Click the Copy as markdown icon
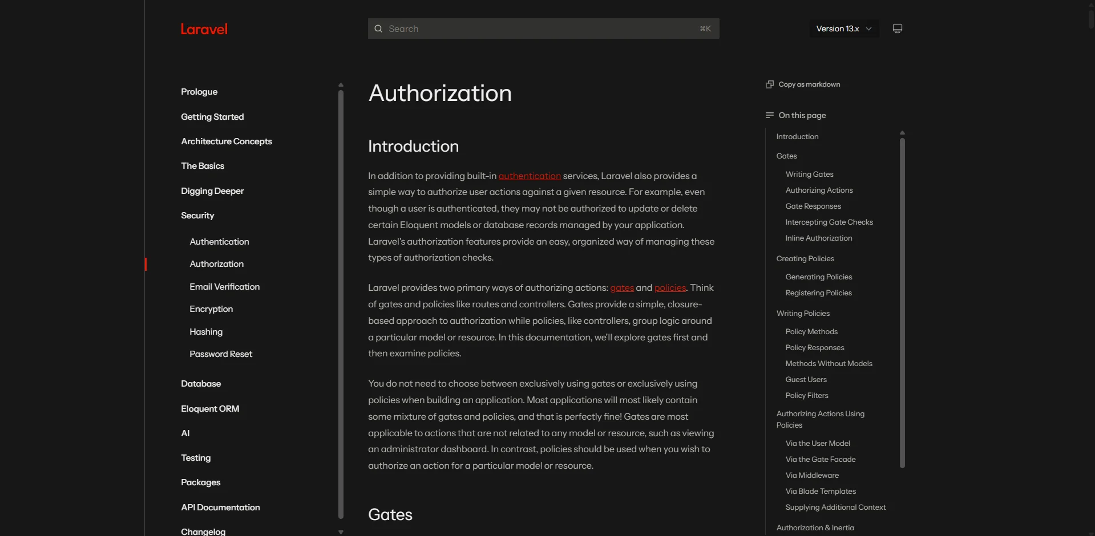Viewport: 1095px width, 536px height. point(770,84)
